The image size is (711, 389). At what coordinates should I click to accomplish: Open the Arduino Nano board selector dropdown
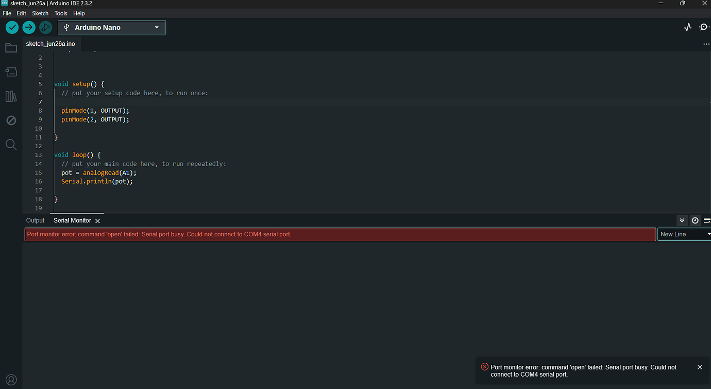pyautogui.click(x=111, y=27)
